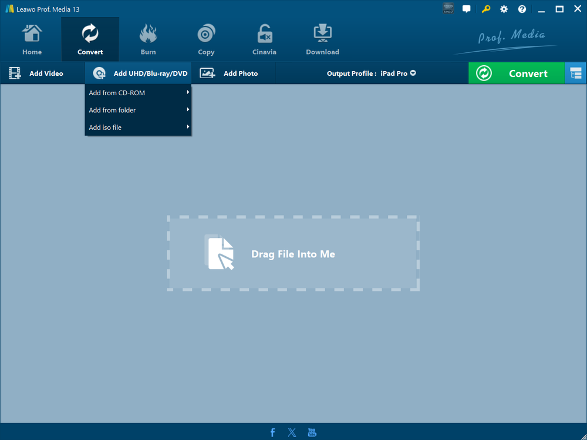Open the feedback chat bubble icon

tap(467, 9)
